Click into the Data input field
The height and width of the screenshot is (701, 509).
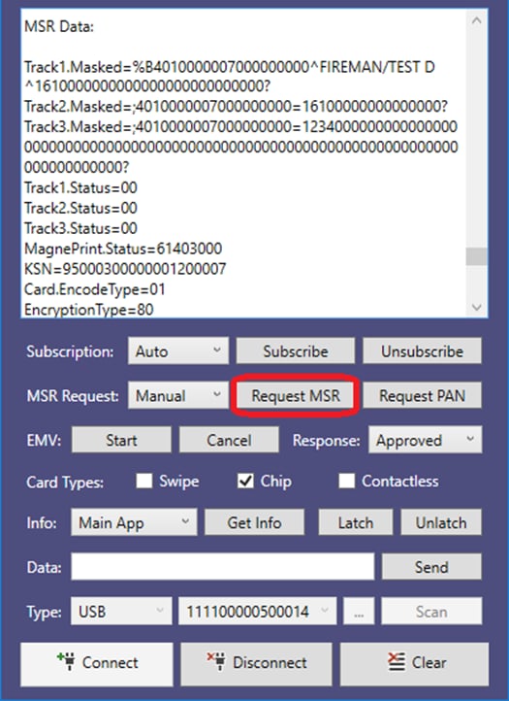pyautogui.click(x=222, y=566)
